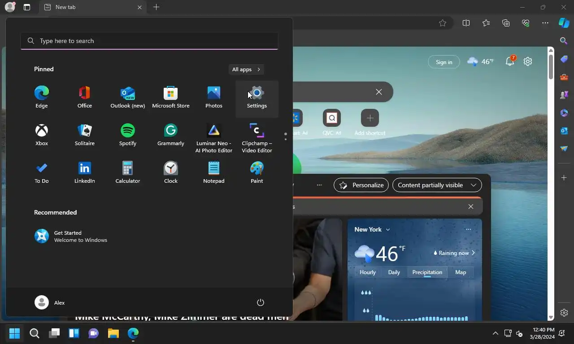Launch the Office pinned app
The height and width of the screenshot is (344, 574).
click(x=85, y=98)
